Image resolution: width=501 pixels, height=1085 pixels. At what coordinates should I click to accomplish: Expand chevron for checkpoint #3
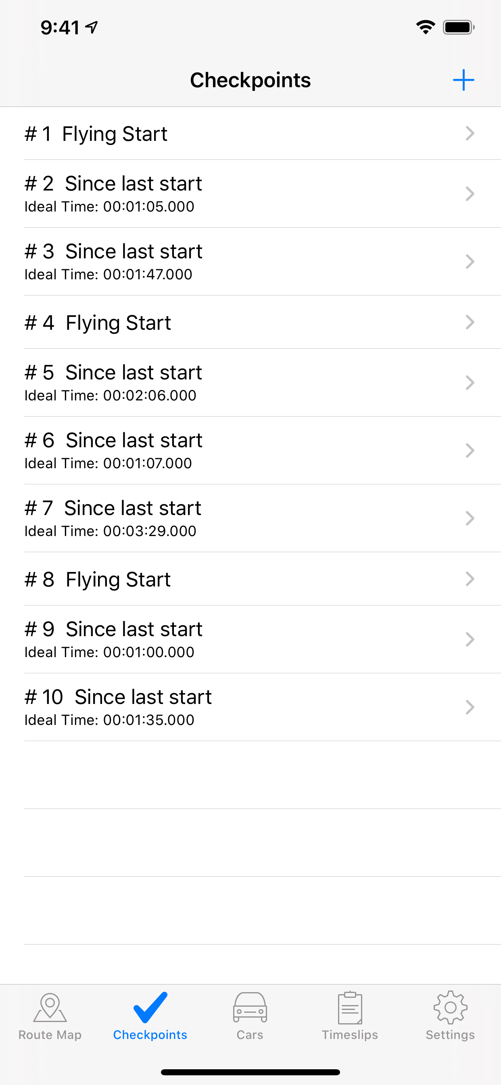coord(470,262)
